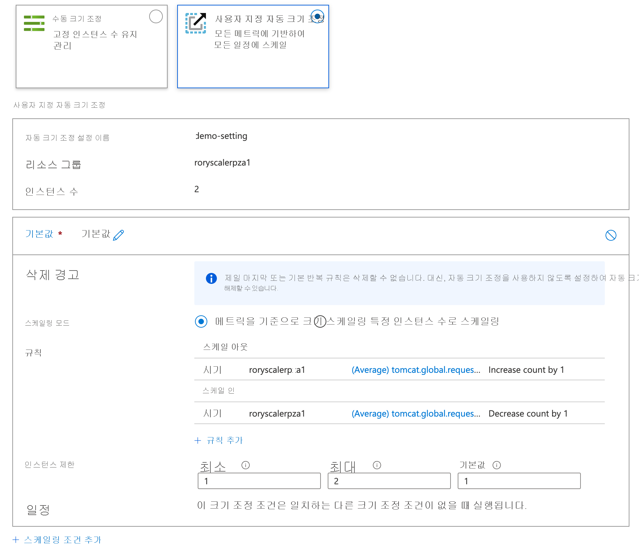Click the info icon in the deletion warning banner
The image size is (639, 552).
point(211,278)
